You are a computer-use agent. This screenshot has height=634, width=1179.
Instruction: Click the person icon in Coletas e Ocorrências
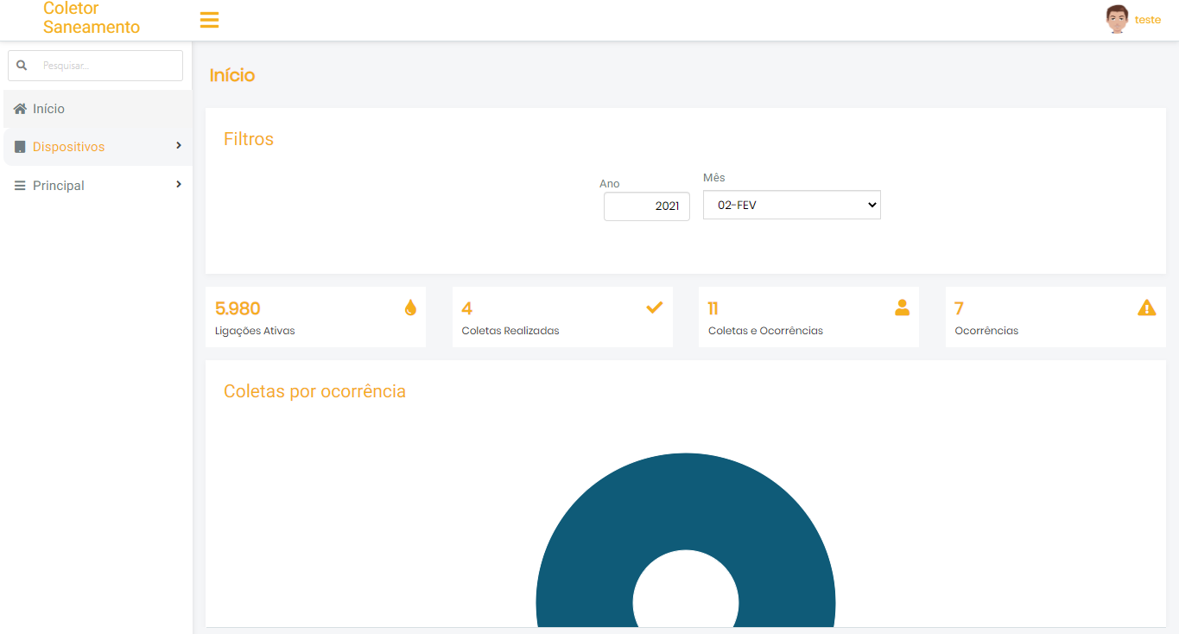click(x=902, y=307)
